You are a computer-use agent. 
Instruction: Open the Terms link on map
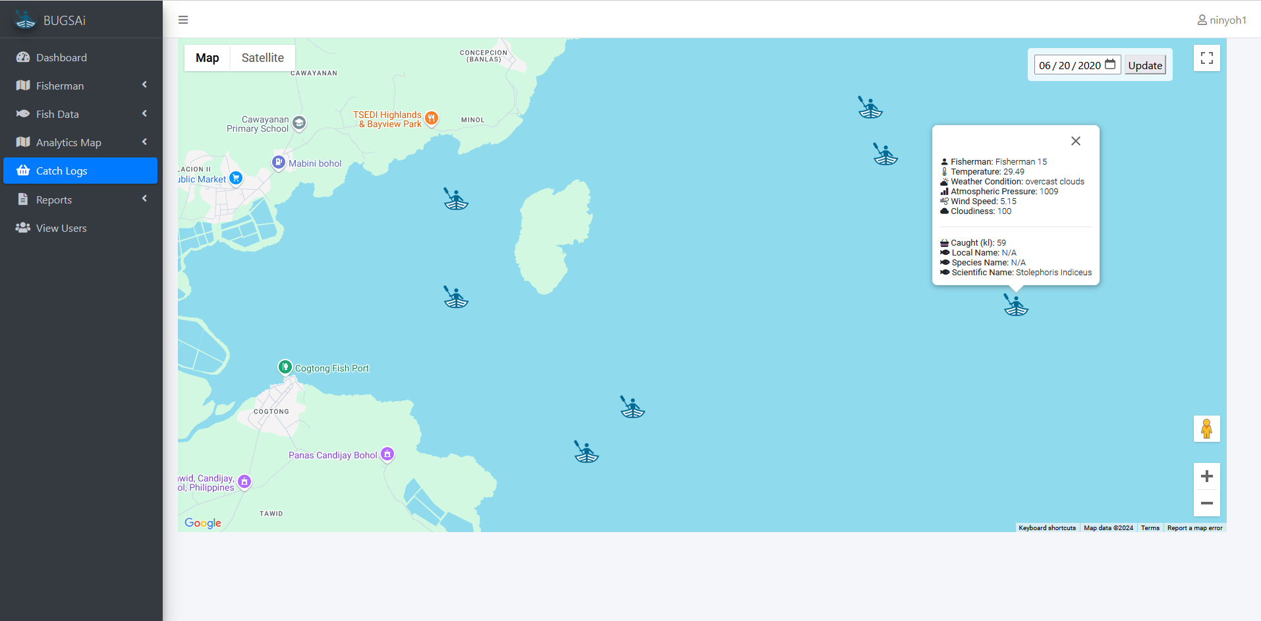(x=1150, y=528)
